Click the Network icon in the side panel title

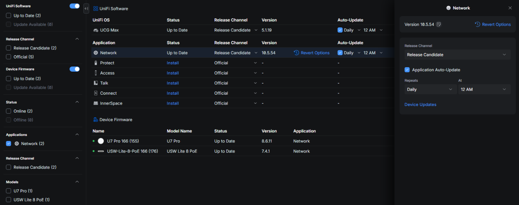pyautogui.click(x=448, y=8)
